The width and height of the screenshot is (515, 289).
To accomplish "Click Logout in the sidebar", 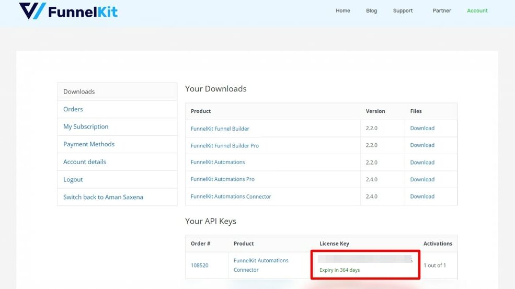I will tap(117, 180).
